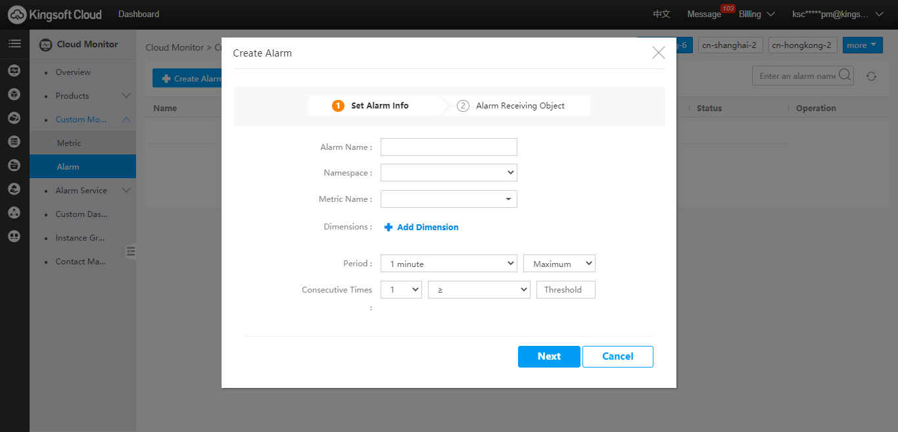This screenshot has width=898, height=432.
Task: Click the cube icon in left rail
Action: click(x=14, y=94)
